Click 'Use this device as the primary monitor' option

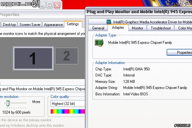tap(26, 120)
